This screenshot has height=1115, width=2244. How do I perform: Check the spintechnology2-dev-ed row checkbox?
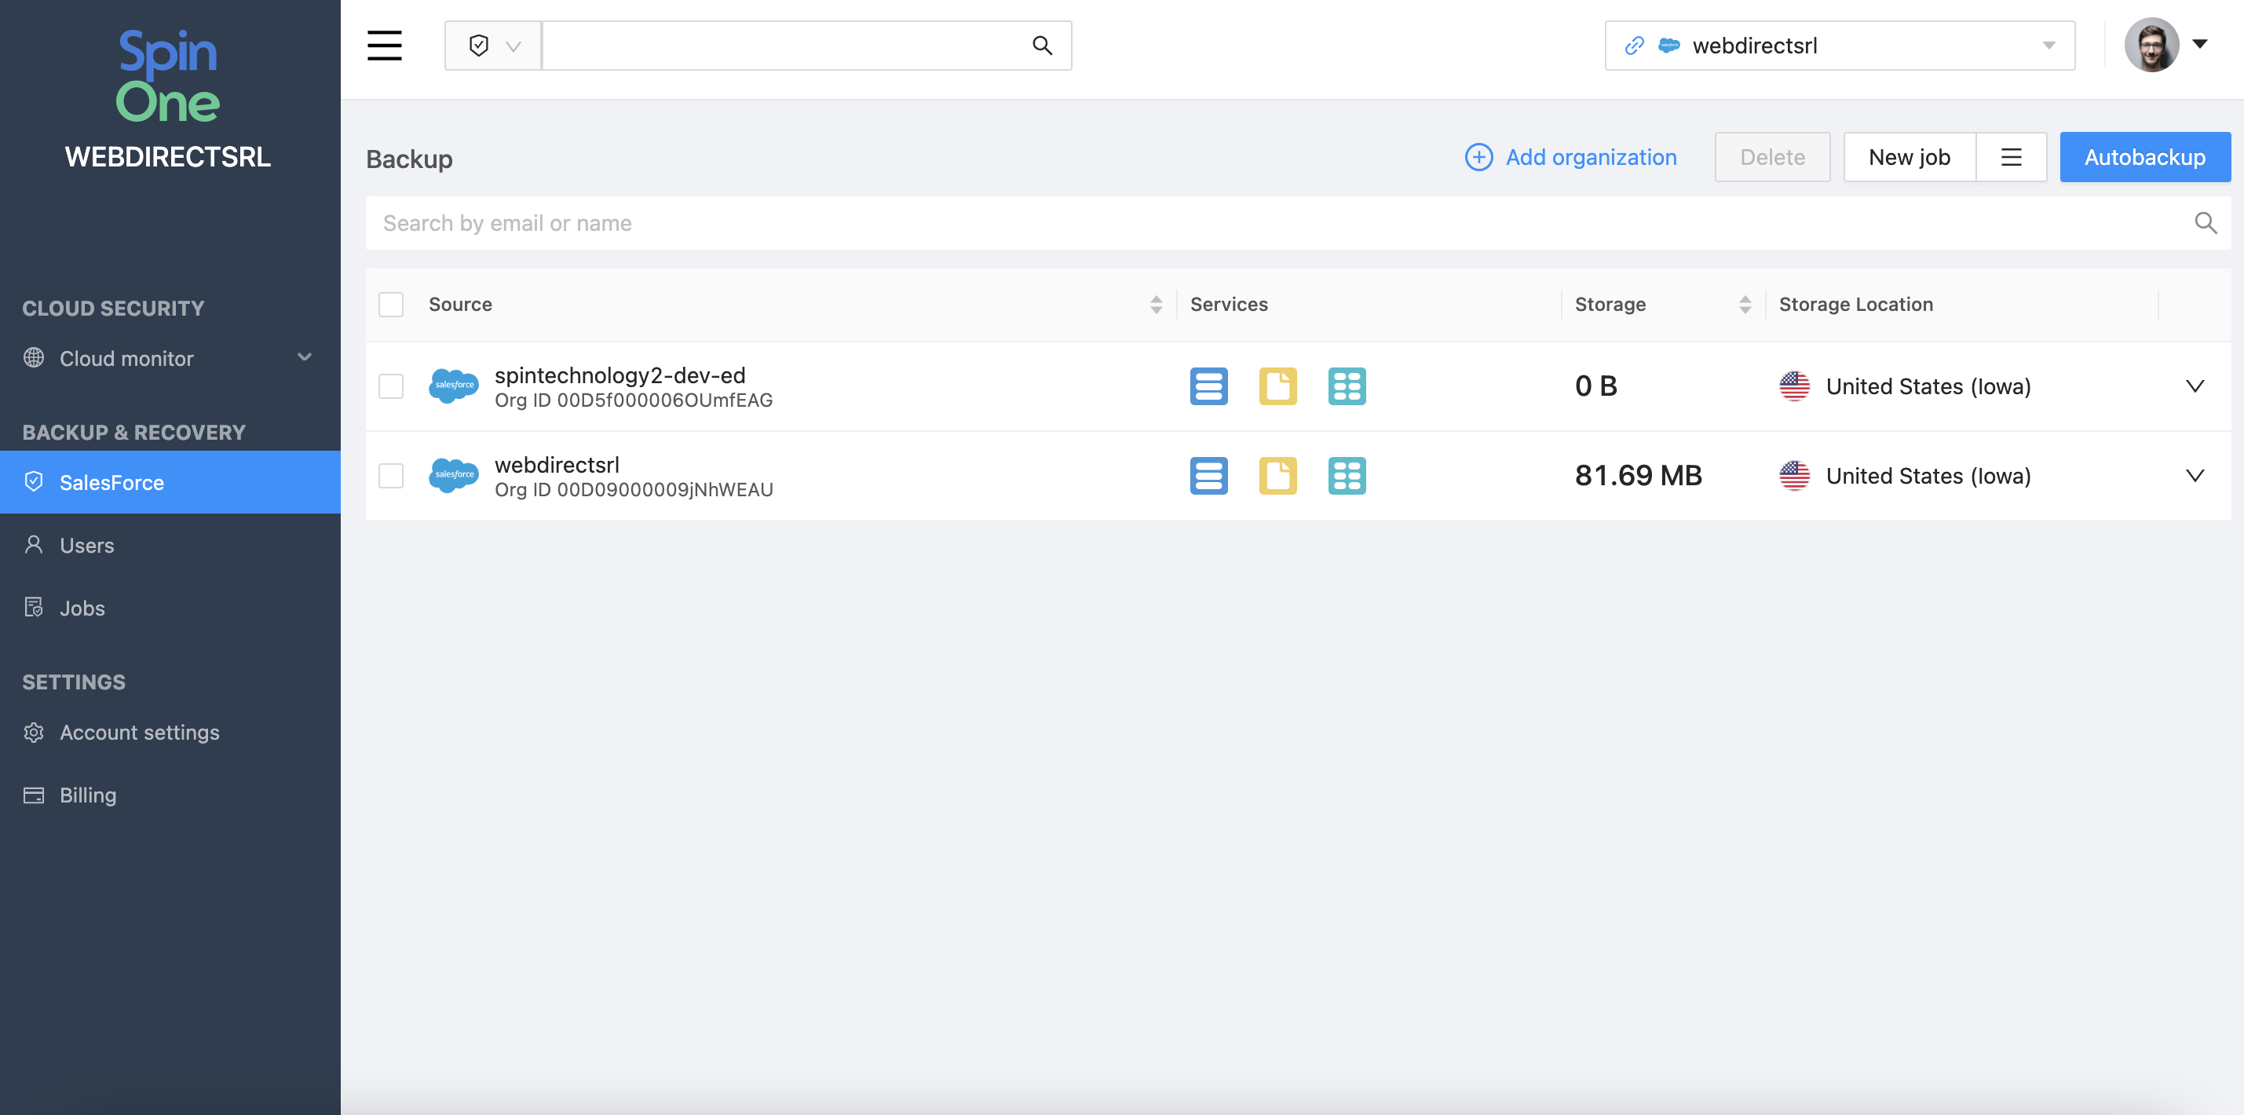[x=391, y=386]
